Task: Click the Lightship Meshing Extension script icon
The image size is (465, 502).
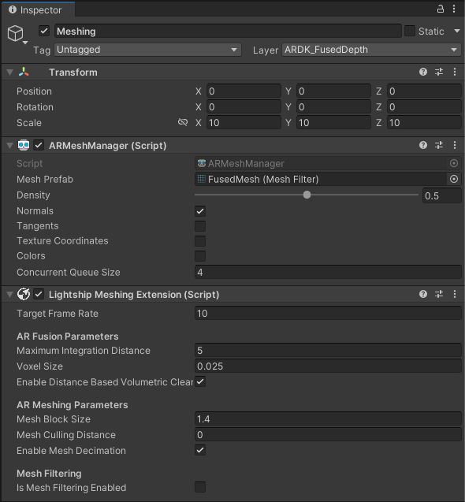Action: 24,294
